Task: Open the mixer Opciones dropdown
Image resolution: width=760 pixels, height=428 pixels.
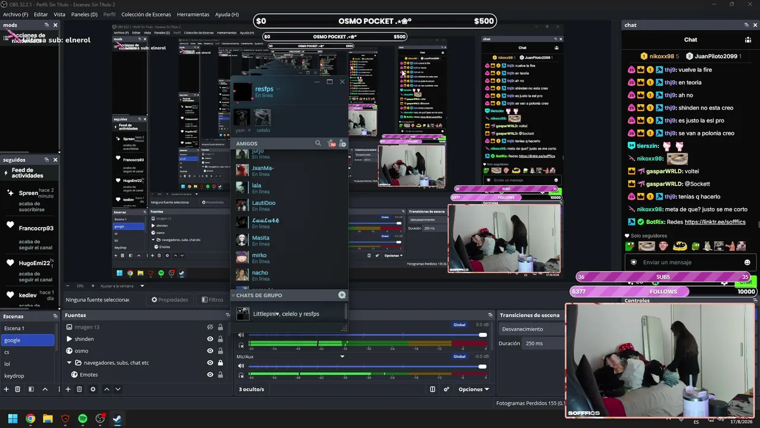Action: [x=474, y=389]
